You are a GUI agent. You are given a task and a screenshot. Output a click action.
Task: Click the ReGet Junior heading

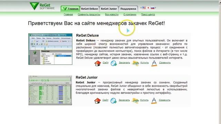[x=87, y=77]
